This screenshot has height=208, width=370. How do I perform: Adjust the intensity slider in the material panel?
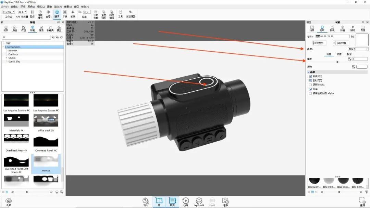click(x=337, y=62)
